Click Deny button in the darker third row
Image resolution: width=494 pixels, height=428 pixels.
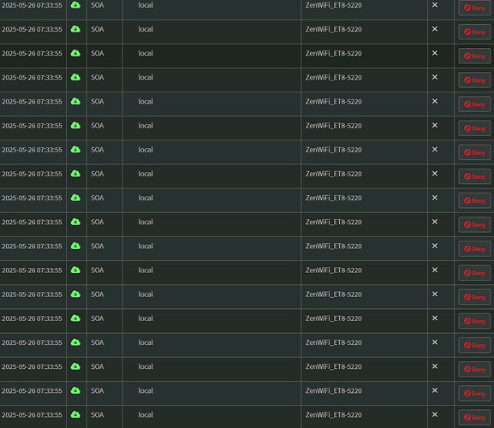pos(474,56)
